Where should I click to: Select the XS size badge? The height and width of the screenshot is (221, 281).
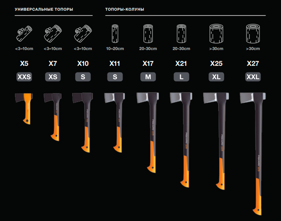coord(53,77)
